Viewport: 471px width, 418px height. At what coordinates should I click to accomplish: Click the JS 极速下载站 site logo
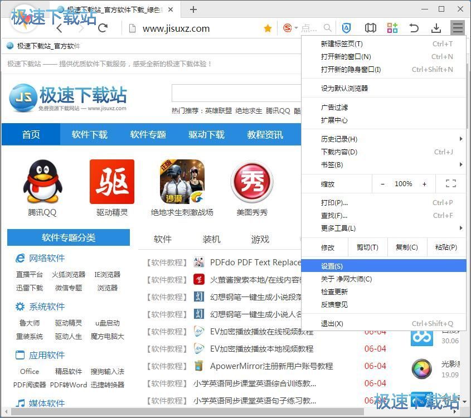[x=68, y=98]
